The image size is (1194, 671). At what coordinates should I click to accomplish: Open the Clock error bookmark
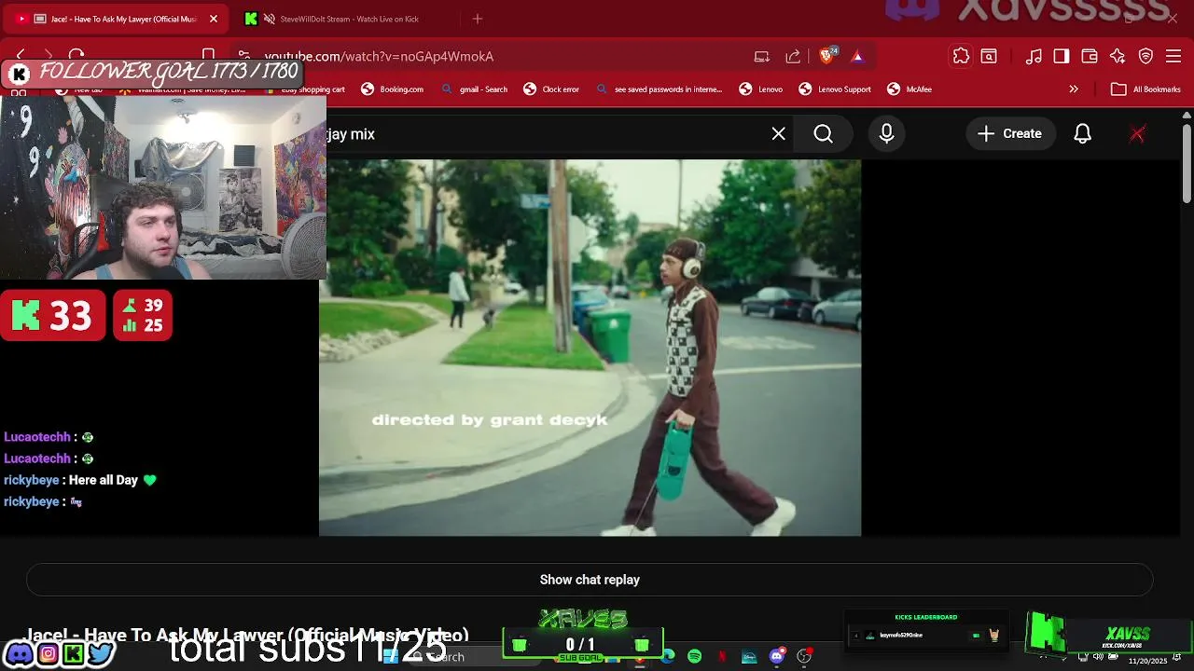[551, 89]
